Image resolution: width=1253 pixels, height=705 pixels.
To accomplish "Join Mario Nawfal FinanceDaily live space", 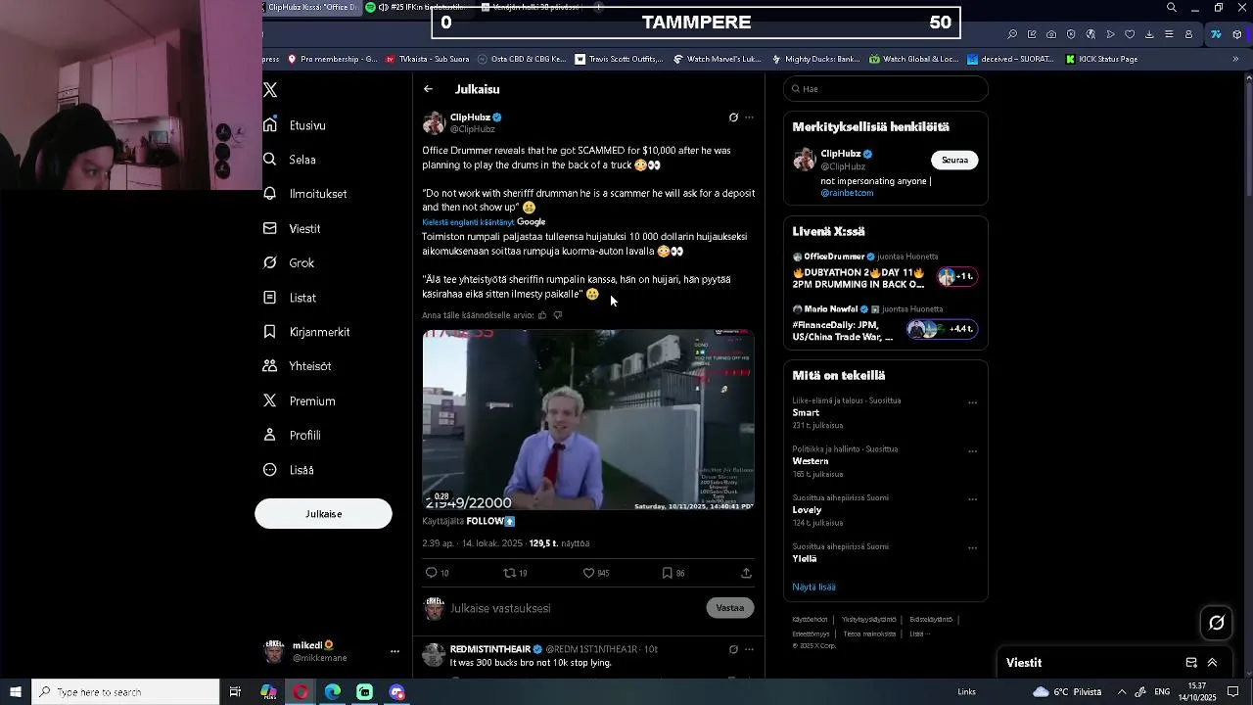I will (885, 324).
